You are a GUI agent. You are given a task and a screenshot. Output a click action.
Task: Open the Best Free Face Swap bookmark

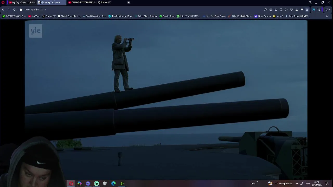tap(214, 16)
